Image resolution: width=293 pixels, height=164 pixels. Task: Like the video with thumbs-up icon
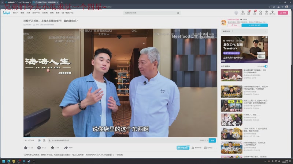[x=26, y=148]
